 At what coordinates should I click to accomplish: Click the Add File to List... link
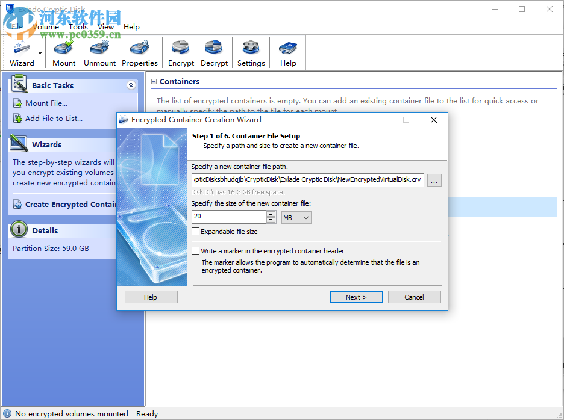coord(54,118)
